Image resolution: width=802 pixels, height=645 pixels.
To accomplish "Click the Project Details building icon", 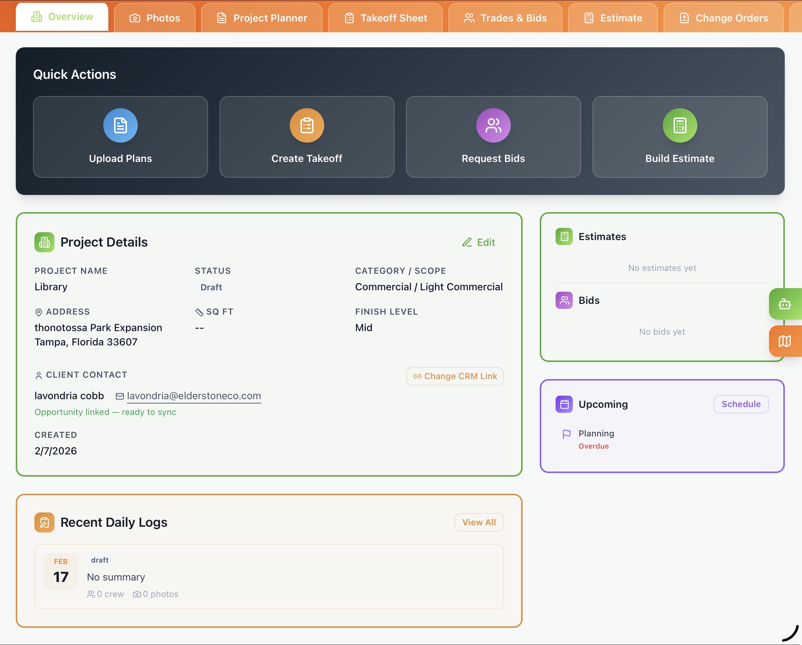I will click(x=44, y=242).
